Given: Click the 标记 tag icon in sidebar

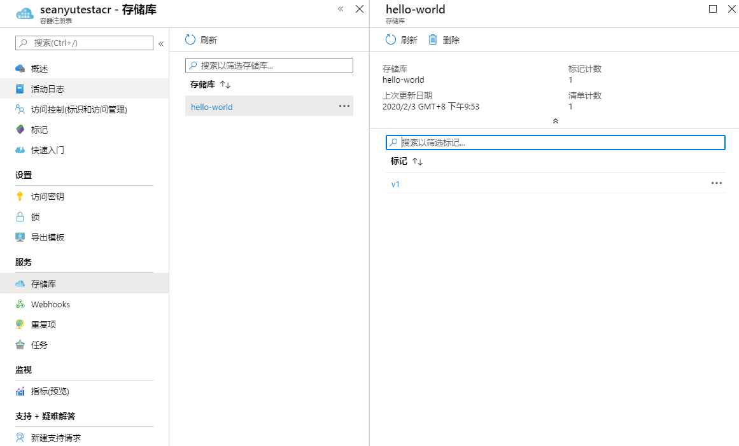Looking at the screenshot, I should click(x=20, y=130).
